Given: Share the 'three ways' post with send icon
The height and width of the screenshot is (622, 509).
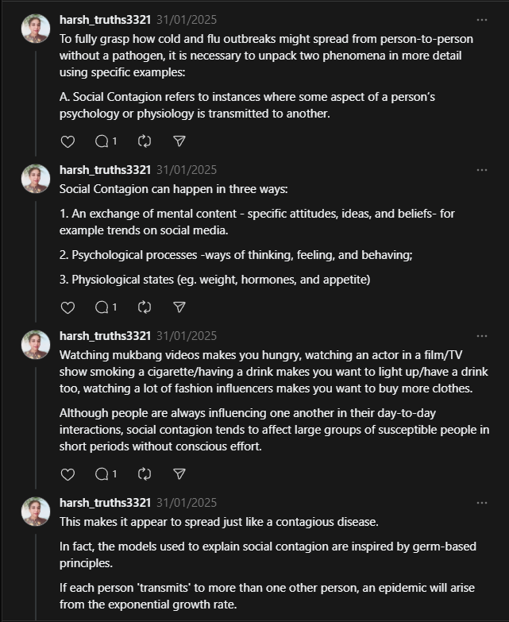Looking at the screenshot, I should [x=179, y=307].
